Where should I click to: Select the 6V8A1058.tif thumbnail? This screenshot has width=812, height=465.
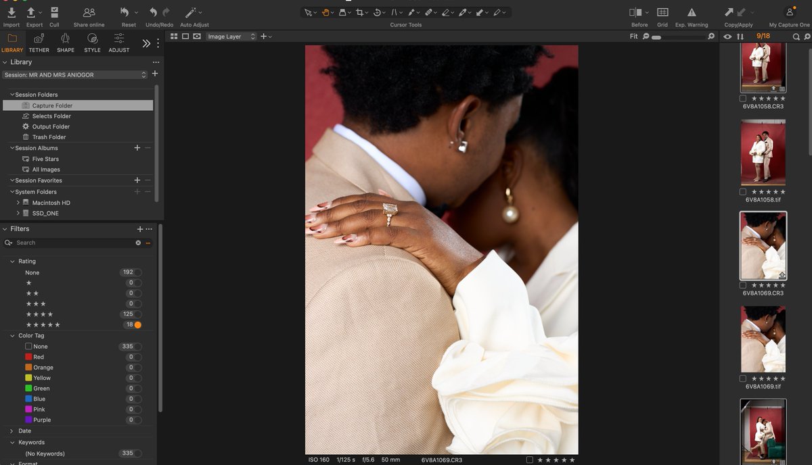tap(763, 153)
